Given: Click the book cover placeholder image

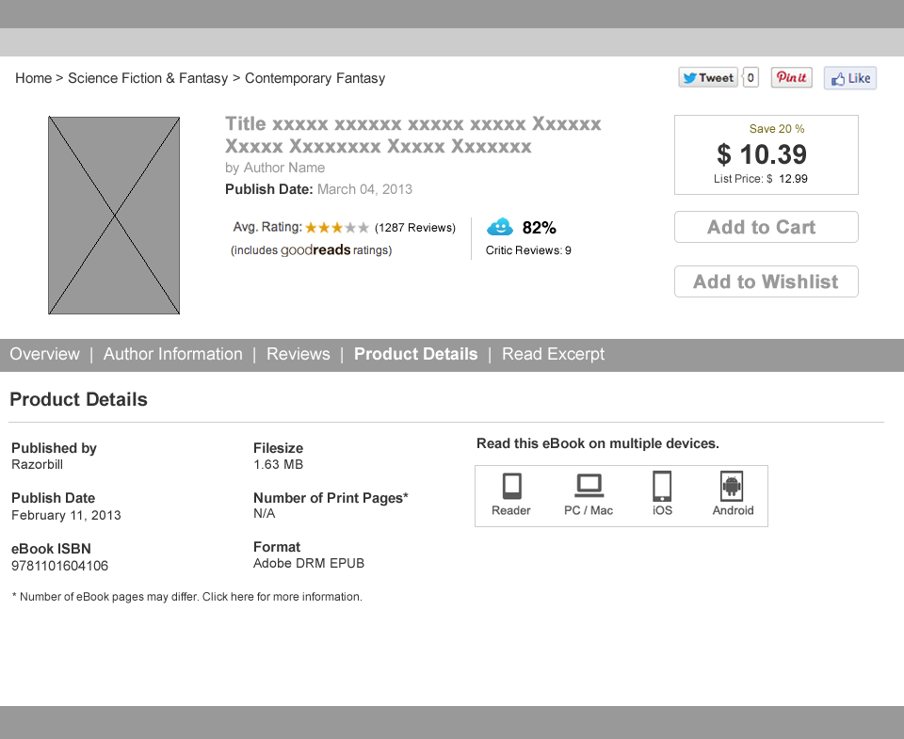Looking at the screenshot, I should 114,216.
